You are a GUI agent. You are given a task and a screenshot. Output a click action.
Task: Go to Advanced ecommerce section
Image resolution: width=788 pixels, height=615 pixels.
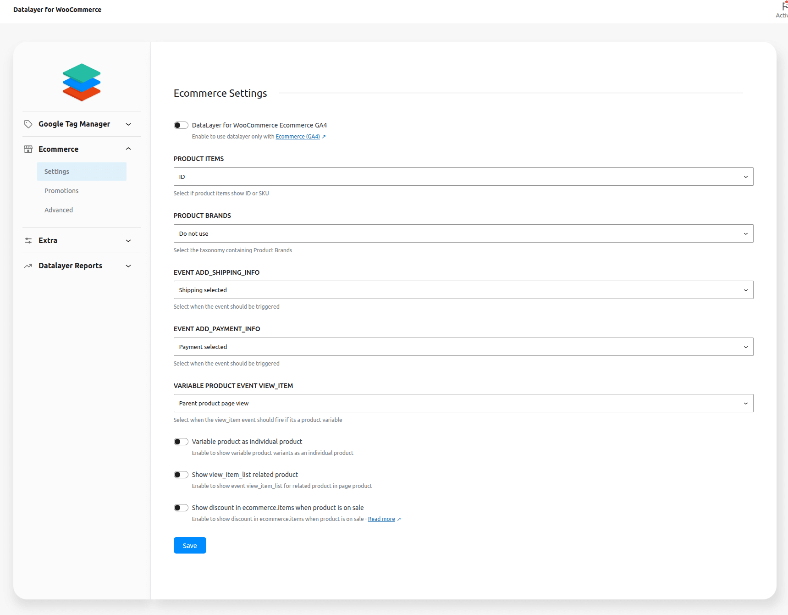(x=59, y=210)
